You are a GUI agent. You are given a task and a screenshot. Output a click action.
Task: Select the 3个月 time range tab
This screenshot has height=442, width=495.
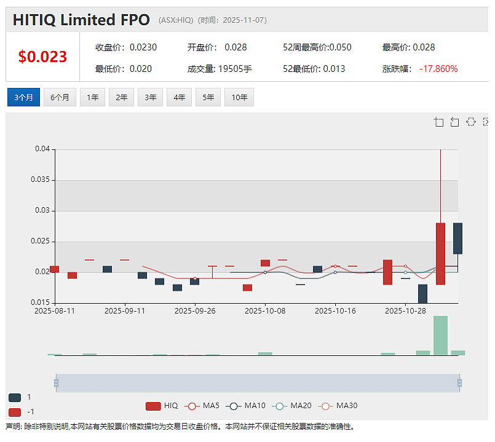coord(24,97)
